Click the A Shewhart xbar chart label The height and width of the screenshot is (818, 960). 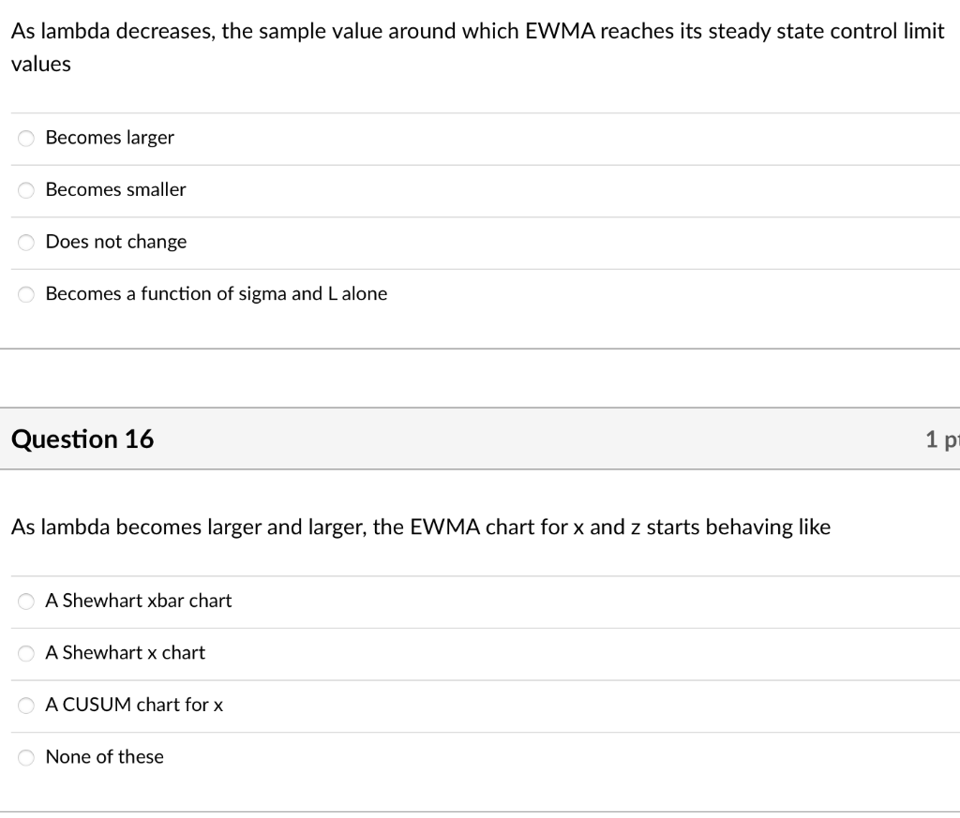[138, 601]
